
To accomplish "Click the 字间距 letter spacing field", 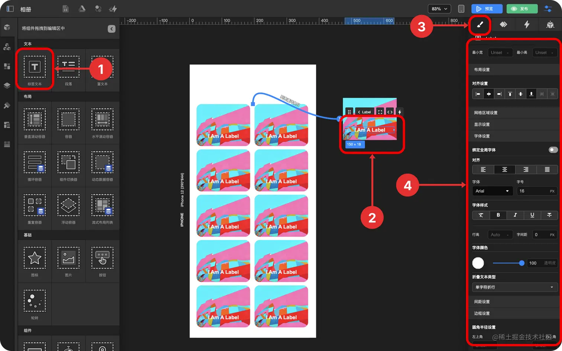I will coord(545,235).
